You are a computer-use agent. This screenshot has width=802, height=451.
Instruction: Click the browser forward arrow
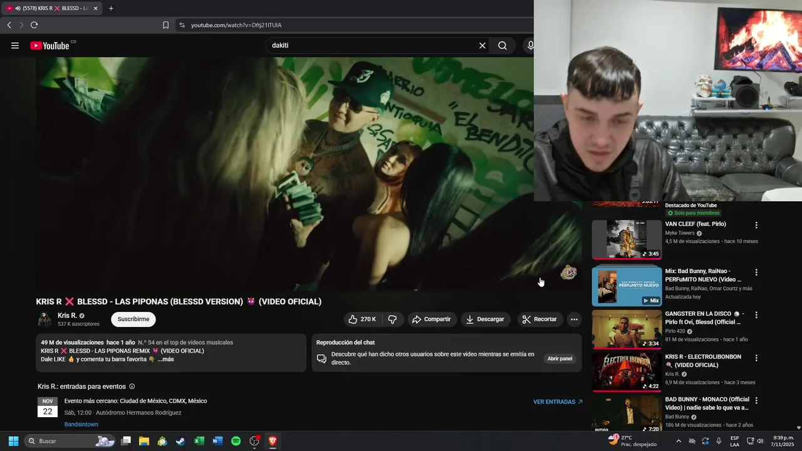tap(21, 25)
